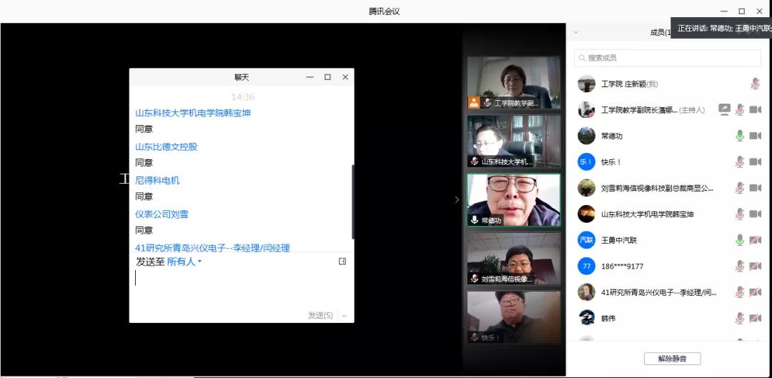
Task: Click the chat window vertical scrollbar
Action: tap(352, 202)
